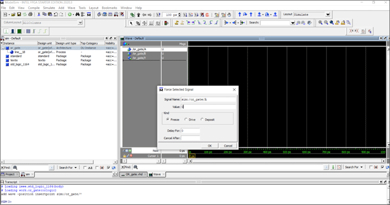
Task: Click the Cancel After input field
Action: click(x=190, y=138)
